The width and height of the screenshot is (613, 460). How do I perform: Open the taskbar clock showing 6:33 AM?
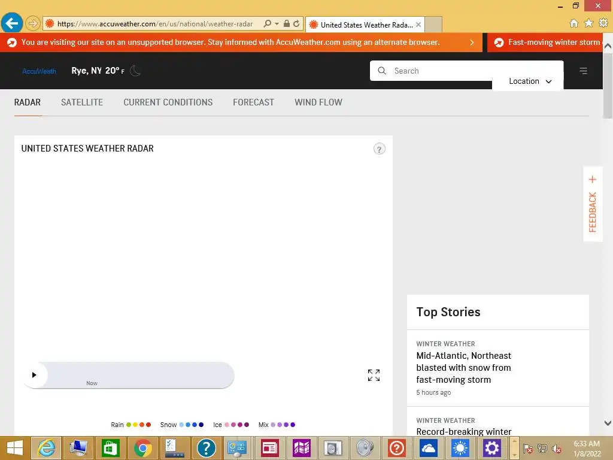(587, 449)
